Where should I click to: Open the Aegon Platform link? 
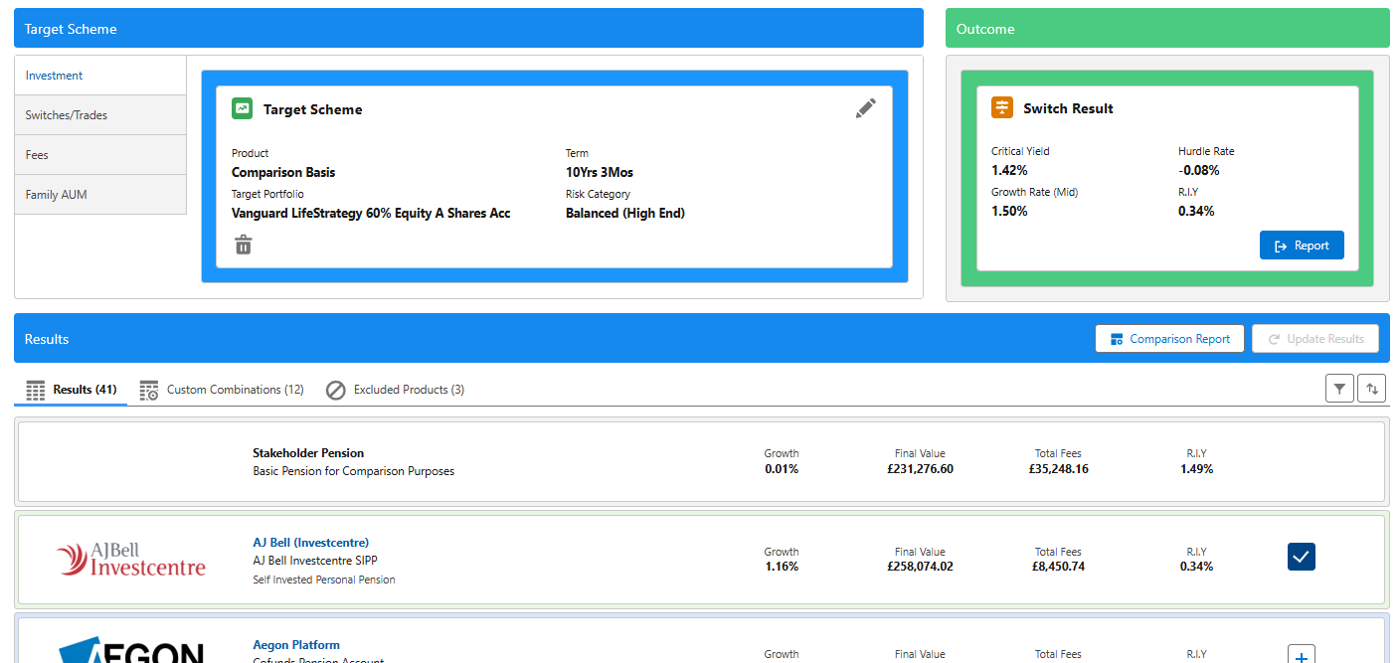click(x=296, y=645)
